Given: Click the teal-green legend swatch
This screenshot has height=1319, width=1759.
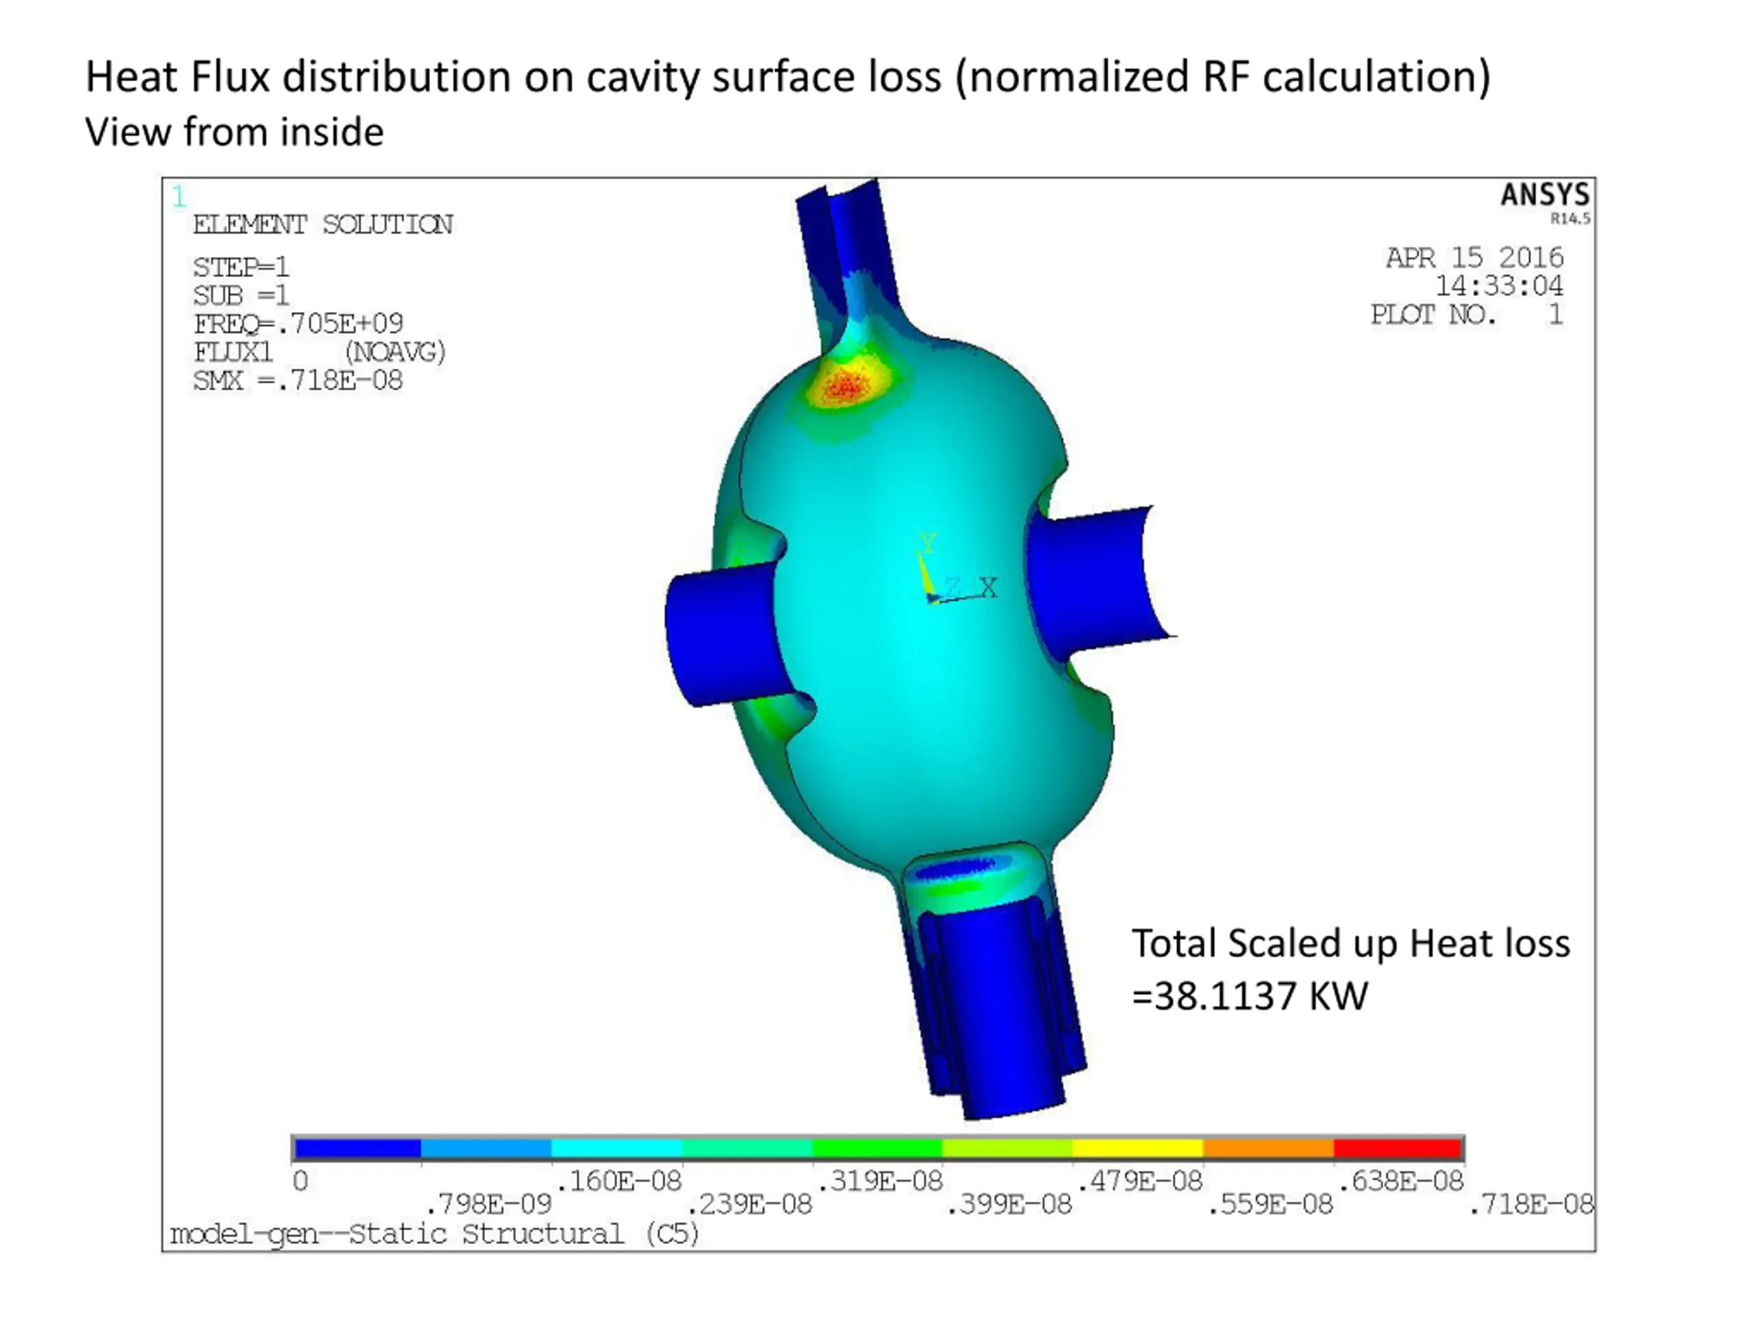Looking at the screenshot, I should pyautogui.click(x=747, y=1149).
